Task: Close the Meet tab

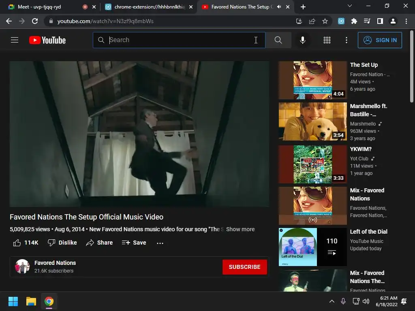Action: click(x=94, y=7)
